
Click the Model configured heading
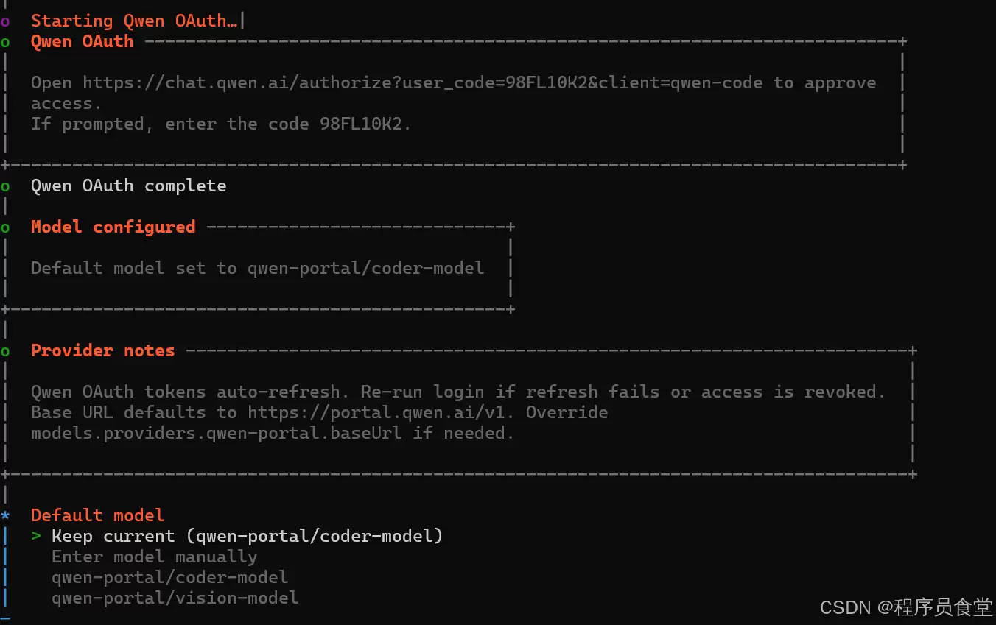click(x=113, y=227)
